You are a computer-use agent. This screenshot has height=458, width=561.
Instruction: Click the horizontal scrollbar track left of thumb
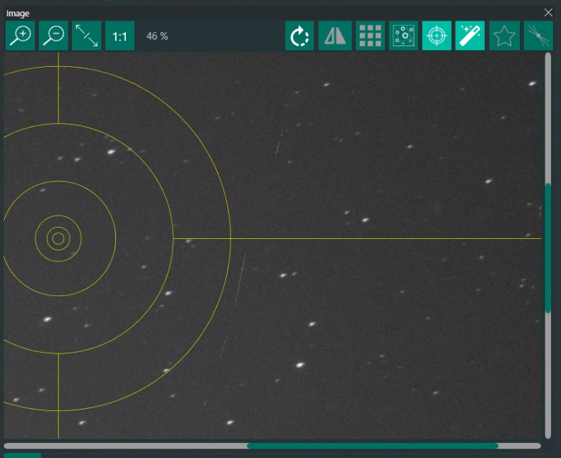124,446
